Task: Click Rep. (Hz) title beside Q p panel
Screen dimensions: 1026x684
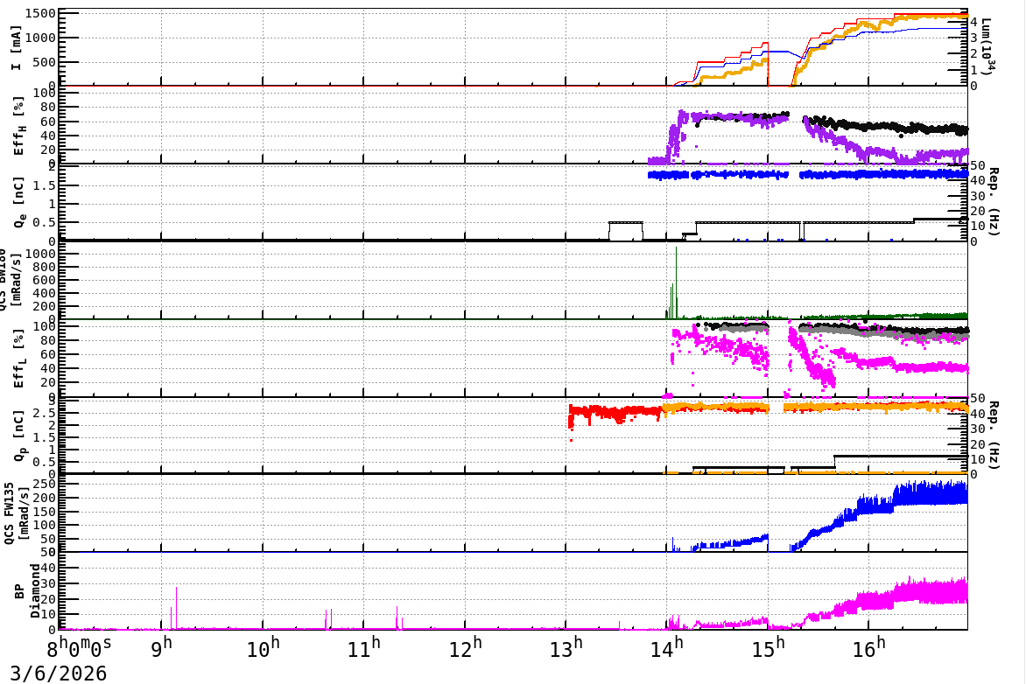Action: pyautogui.click(x=994, y=436)
